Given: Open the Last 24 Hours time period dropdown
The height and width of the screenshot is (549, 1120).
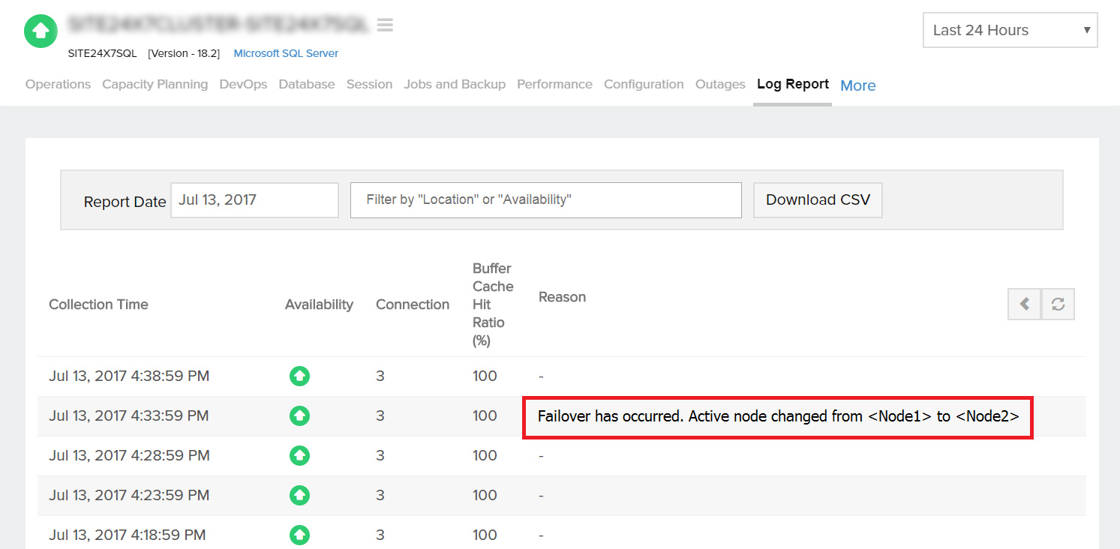Looking at the screenshot, I should tap(1009, 29).
